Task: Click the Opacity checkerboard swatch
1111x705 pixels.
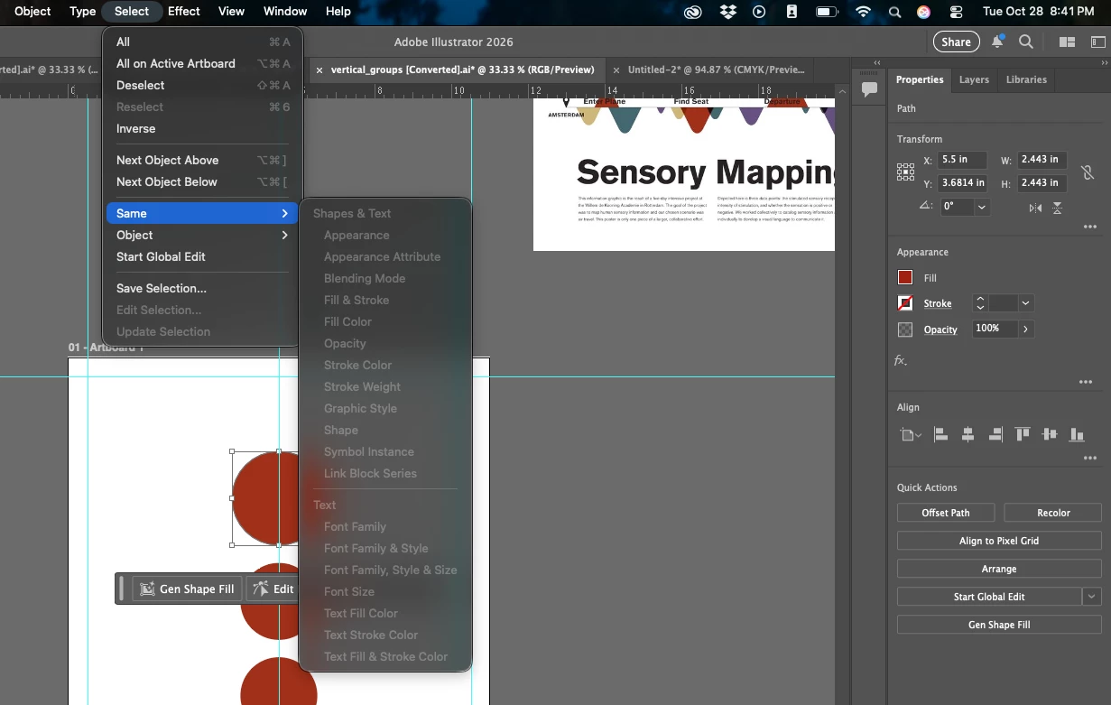Action: coord(905,329)
